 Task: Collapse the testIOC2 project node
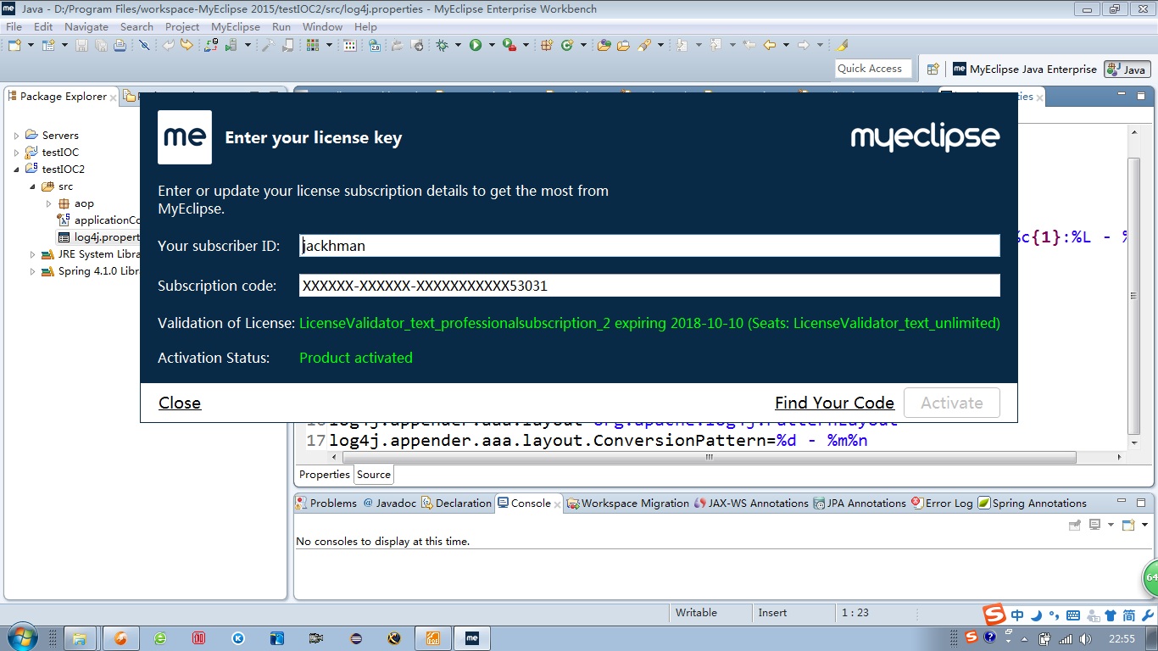(16, 170)
